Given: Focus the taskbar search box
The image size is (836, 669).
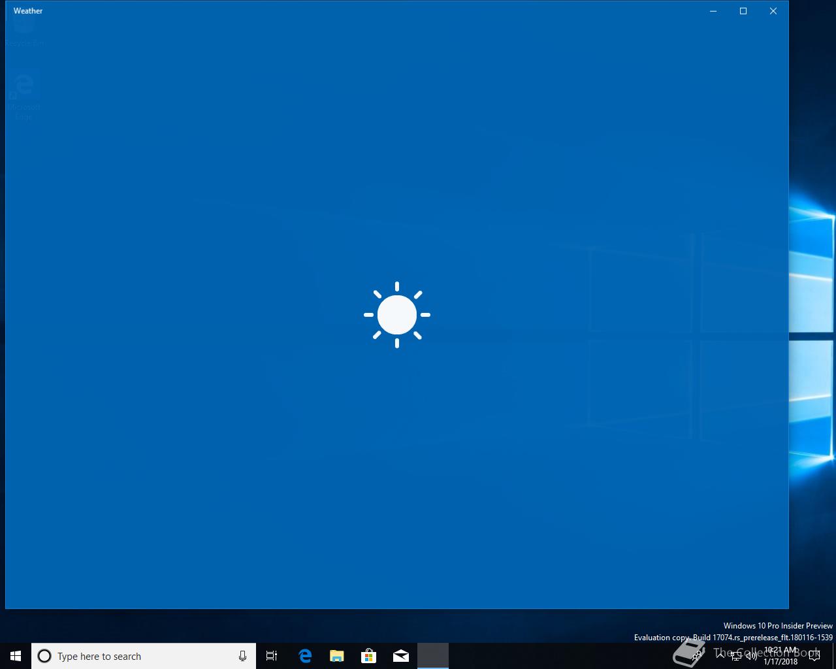Looking at the screenshot, I should 144,656.
